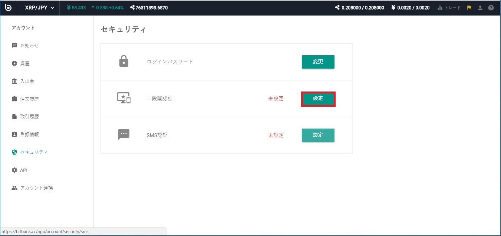Click the yellow flag icon in header
The height and width of the screenshot is (236, 501).
(469, 7)
